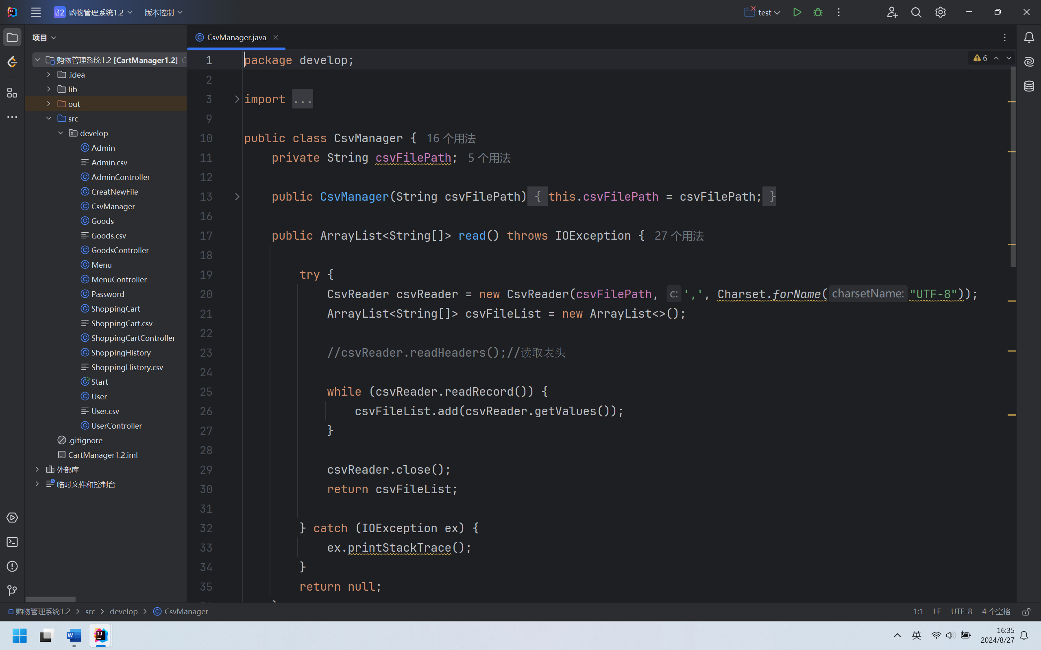1041x650 pixels.
Task: Open the Database tool window
Action: tap(1029, 86)
